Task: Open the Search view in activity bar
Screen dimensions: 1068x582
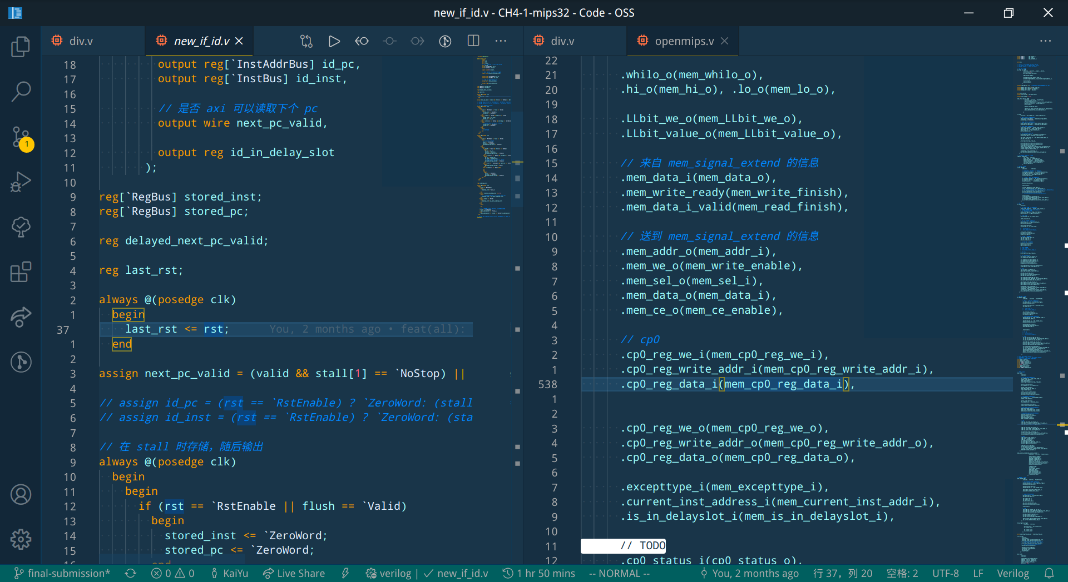Action: pyautogui.click(x=21, y=92)
